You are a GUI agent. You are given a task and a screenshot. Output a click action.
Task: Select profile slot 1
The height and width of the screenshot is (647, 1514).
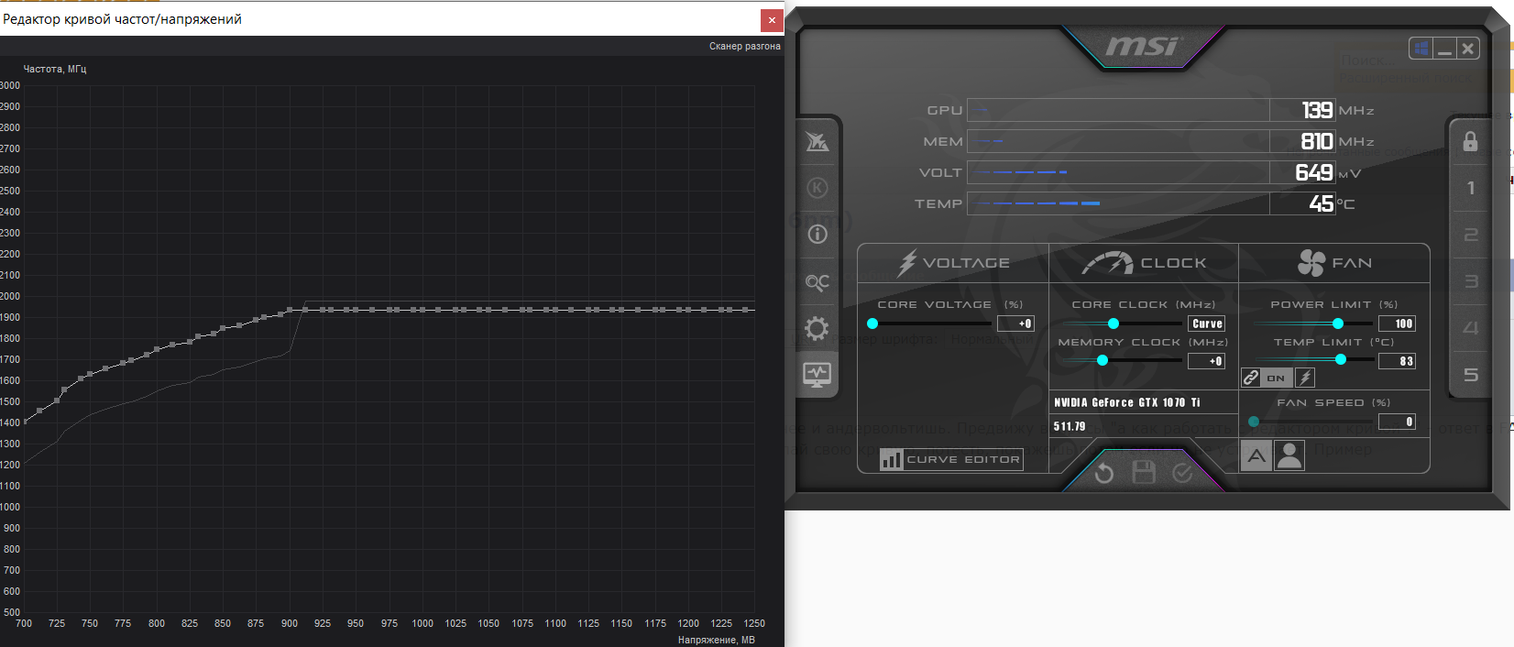1471,188
